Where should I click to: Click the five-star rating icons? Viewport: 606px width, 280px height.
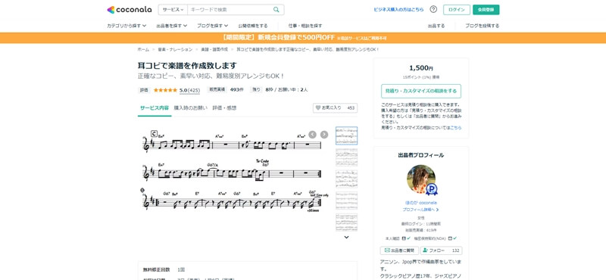click(165, 90)
